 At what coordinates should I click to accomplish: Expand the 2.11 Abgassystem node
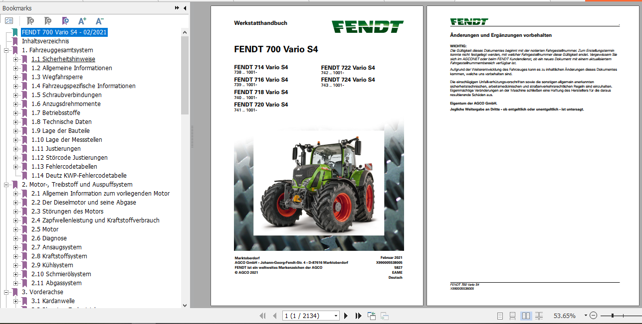(16, 283)
